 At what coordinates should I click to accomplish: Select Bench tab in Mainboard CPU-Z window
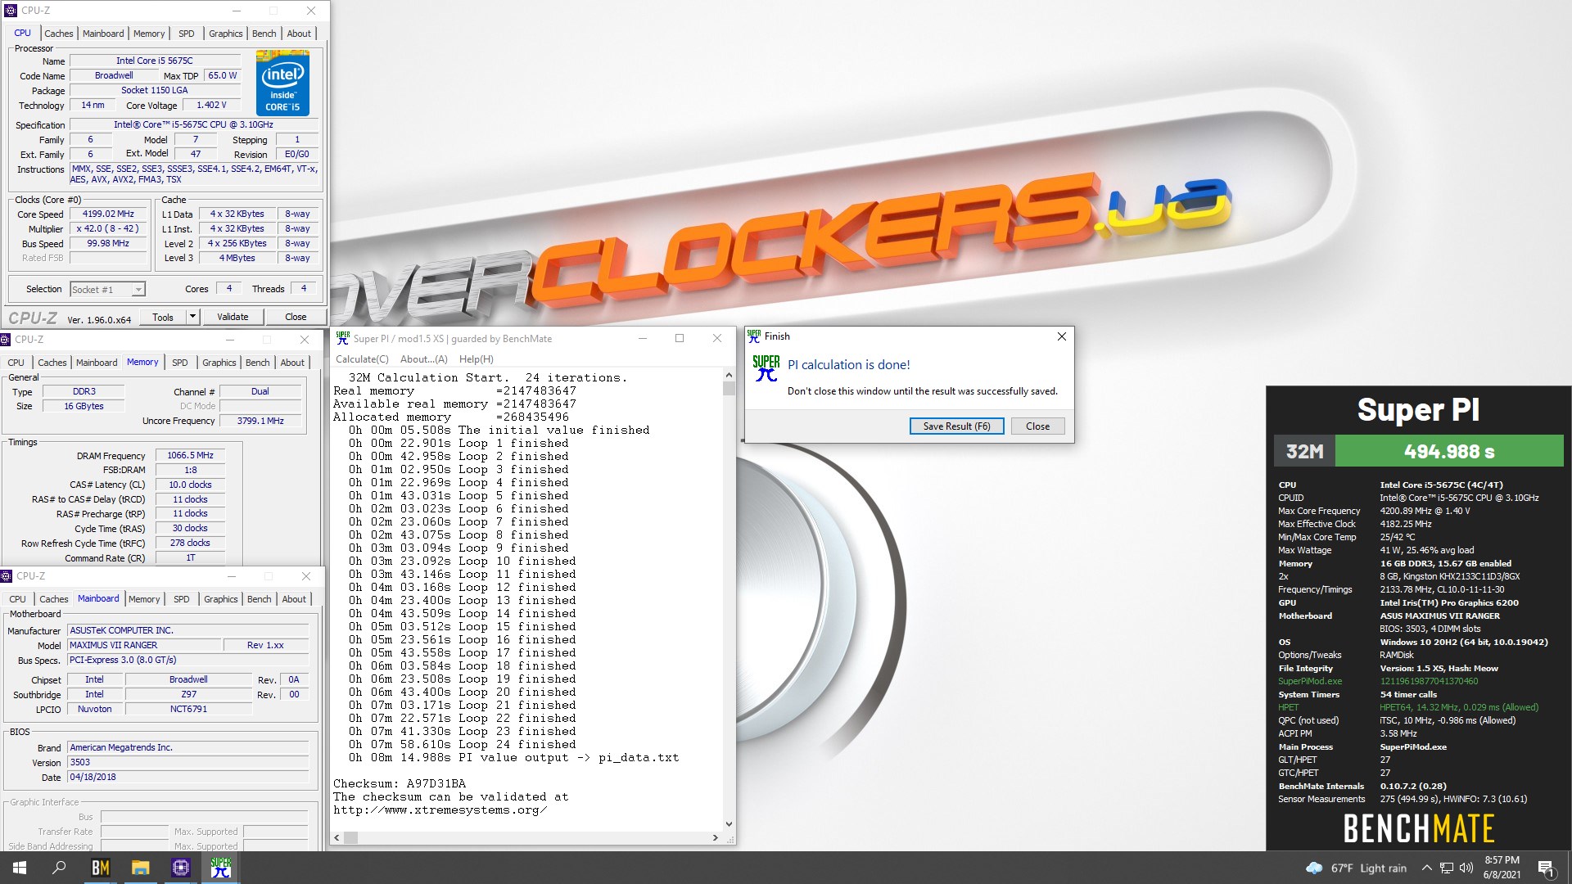point(259,599)
